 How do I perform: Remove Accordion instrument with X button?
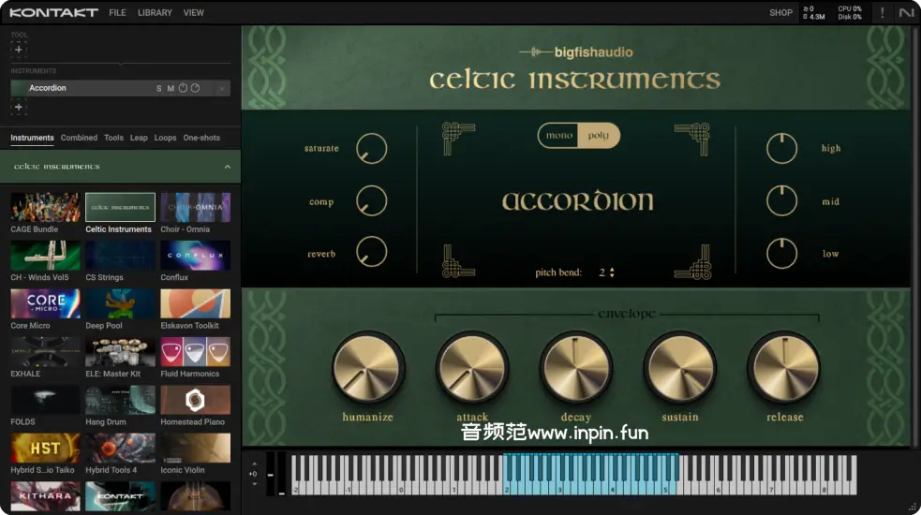point(221,88)
